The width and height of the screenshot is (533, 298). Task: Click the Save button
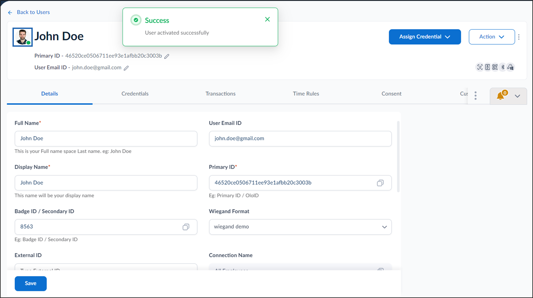[x=31, y=283]
